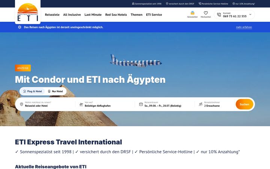The image size is (270, 169).
Task: Click the hotline phone icon in top bar
Action: coord(200,4)
